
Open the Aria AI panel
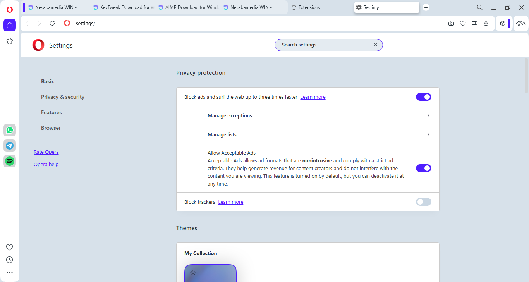click(521, 23)
